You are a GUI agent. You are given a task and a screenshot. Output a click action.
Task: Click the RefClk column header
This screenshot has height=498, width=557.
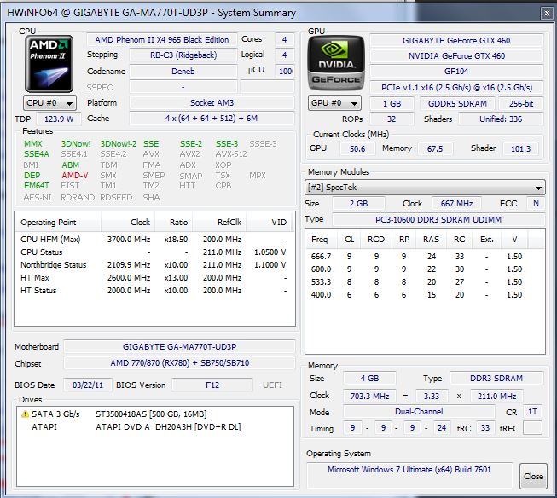219,223
